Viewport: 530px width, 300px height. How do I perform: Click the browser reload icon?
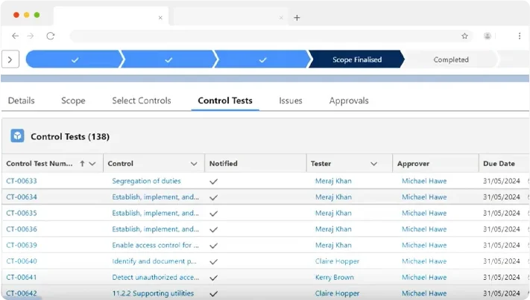(x=50, y=36)
